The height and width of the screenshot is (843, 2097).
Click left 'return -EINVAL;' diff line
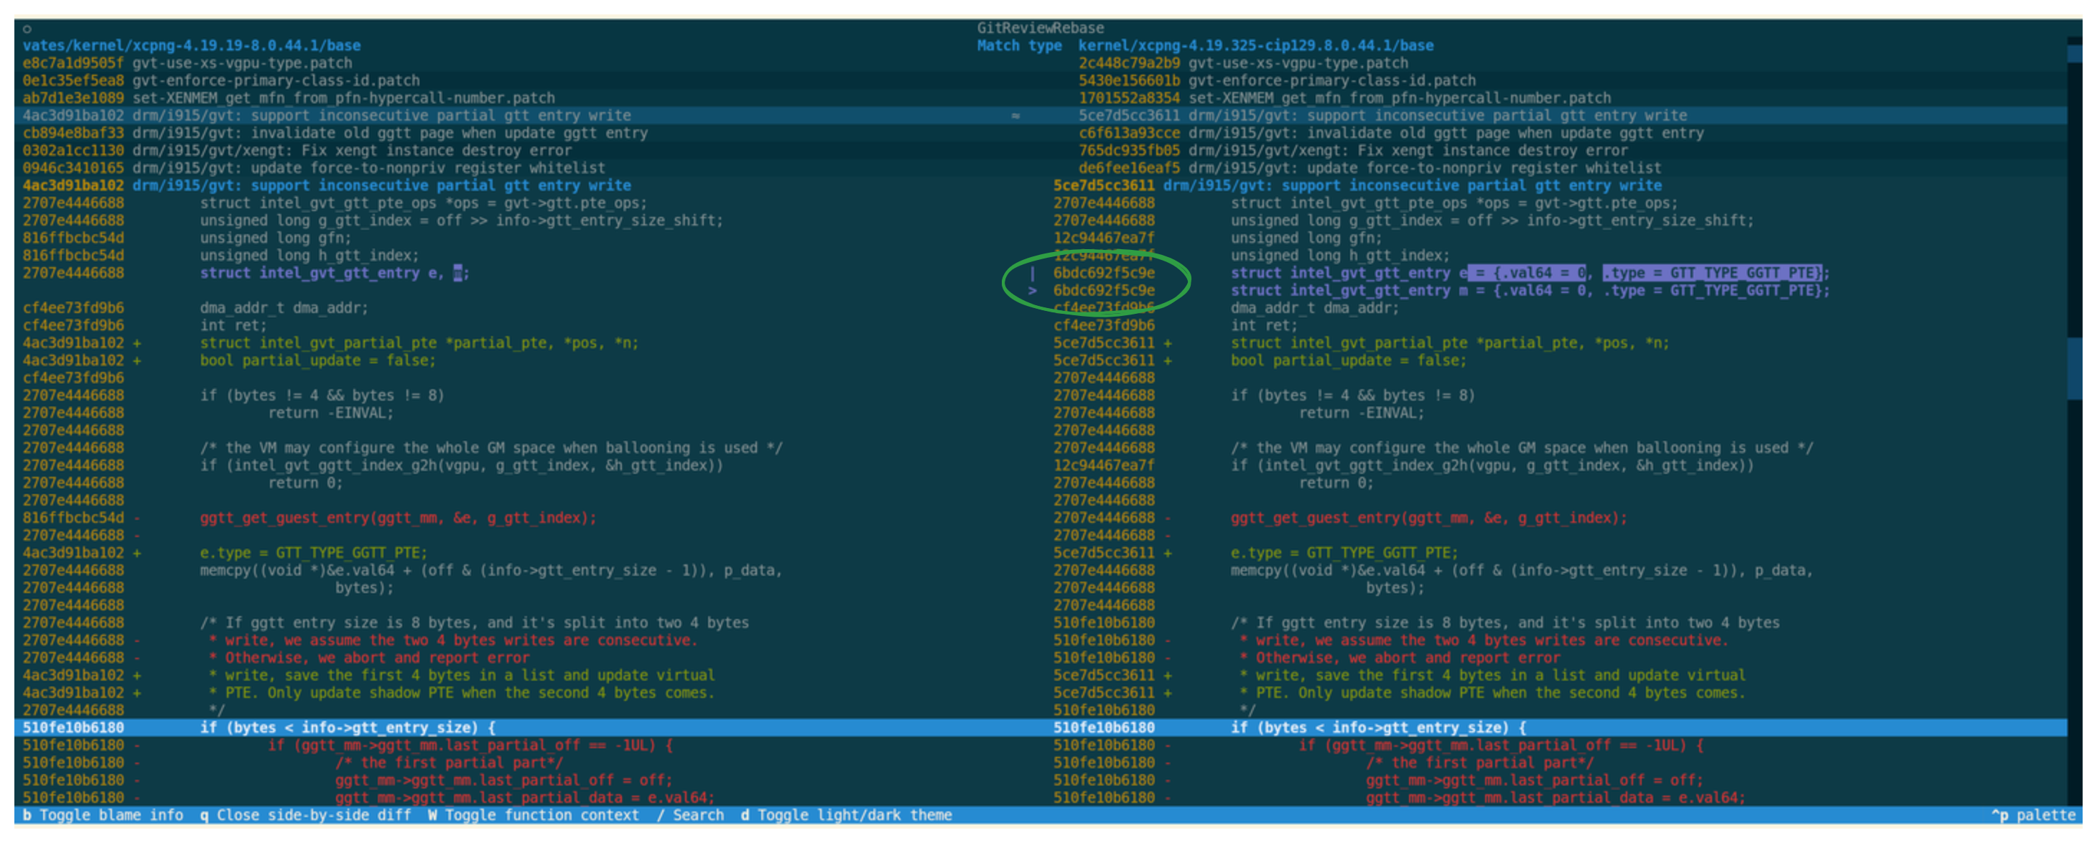click(x=331, y=414)
